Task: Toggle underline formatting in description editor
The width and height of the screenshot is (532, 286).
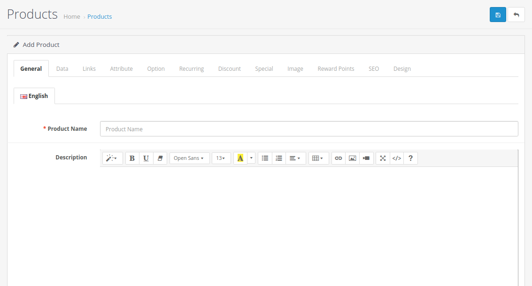Action: 146,158
